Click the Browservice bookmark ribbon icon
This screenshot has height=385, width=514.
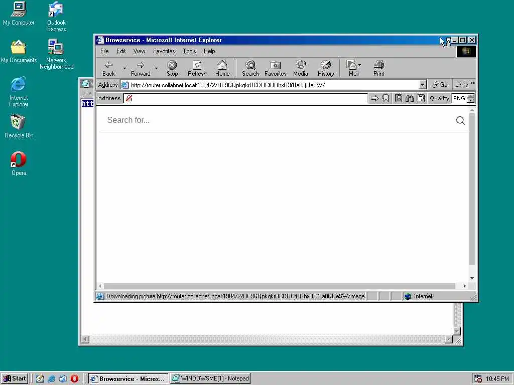point(385,98)
